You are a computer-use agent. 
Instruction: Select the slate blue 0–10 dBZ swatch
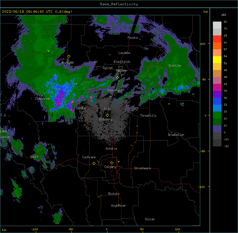coord(217,129)
